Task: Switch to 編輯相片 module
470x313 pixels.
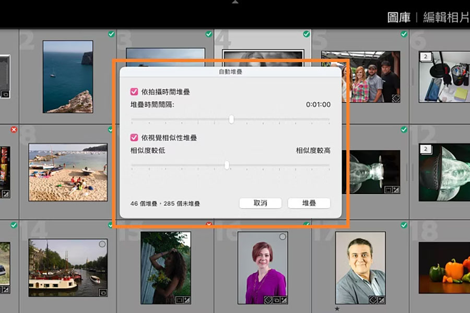Action: point(445,17)
